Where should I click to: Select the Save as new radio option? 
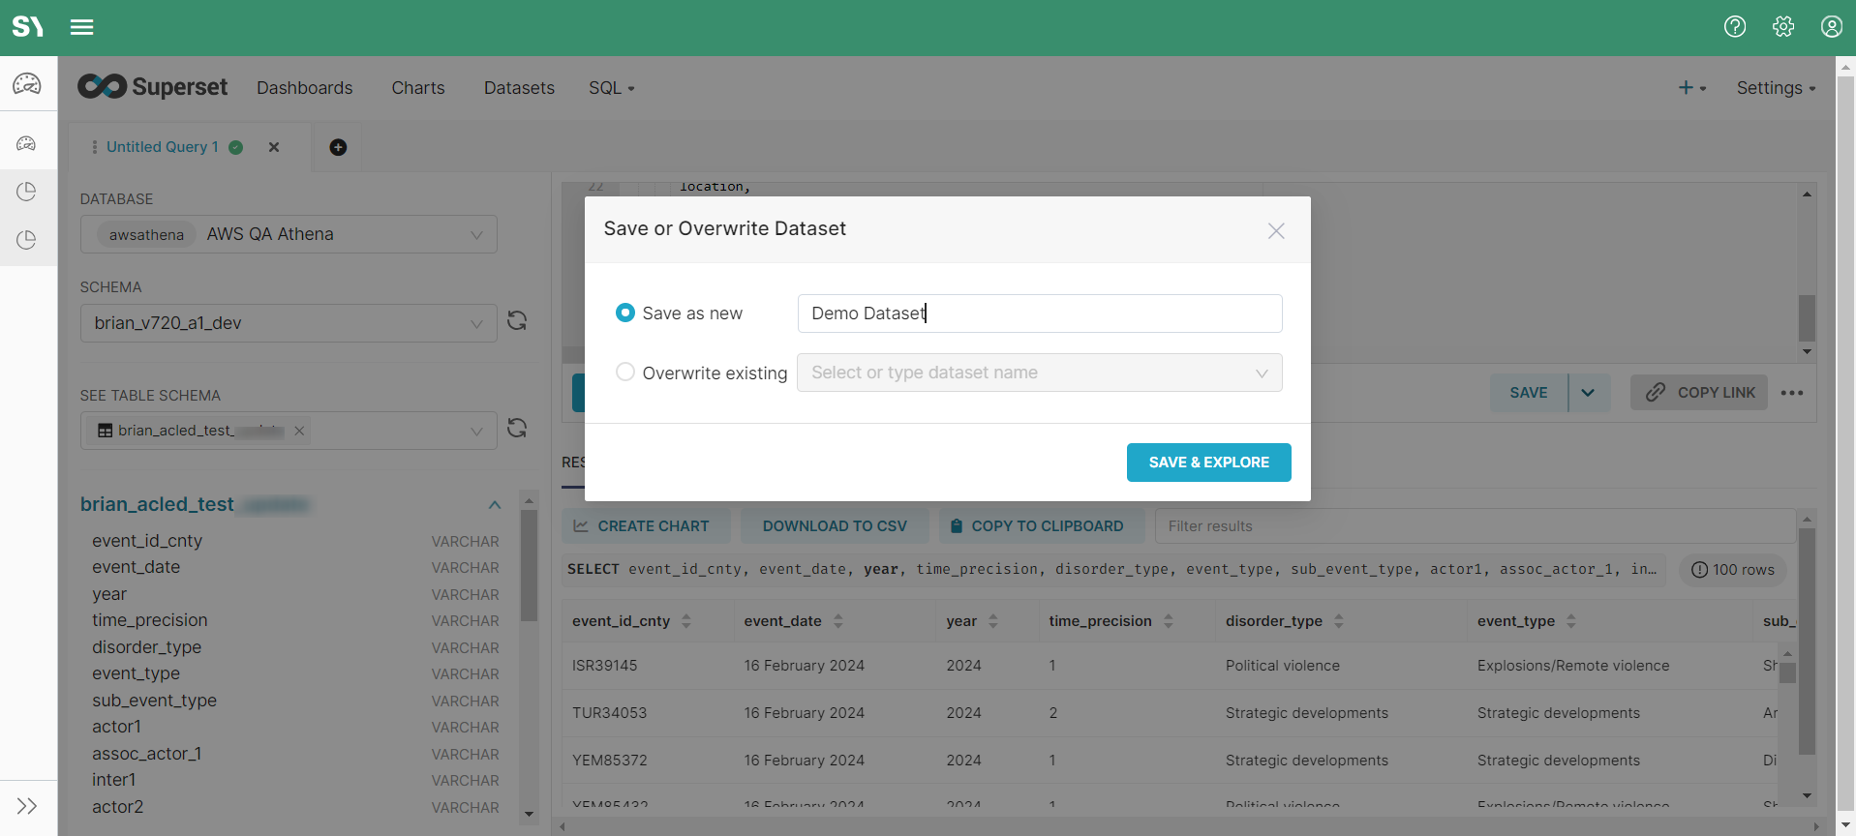[x=625, y=313]
